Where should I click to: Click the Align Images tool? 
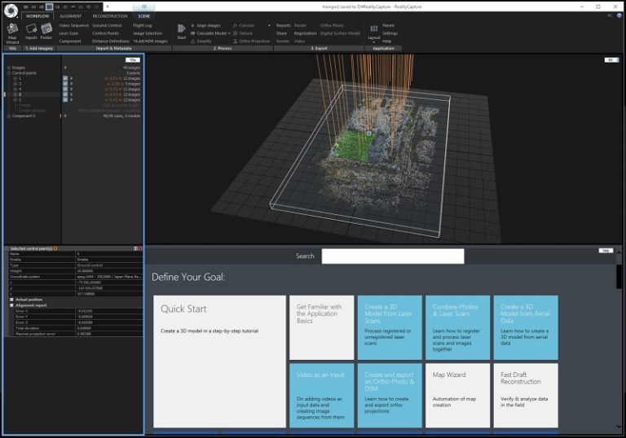click(x=207, y=26)
